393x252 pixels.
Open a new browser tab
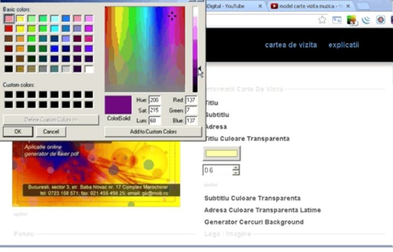[x=363, y=6]
